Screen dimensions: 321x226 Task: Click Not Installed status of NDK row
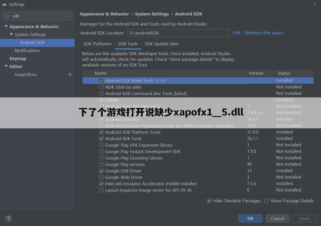coord(289,87)
